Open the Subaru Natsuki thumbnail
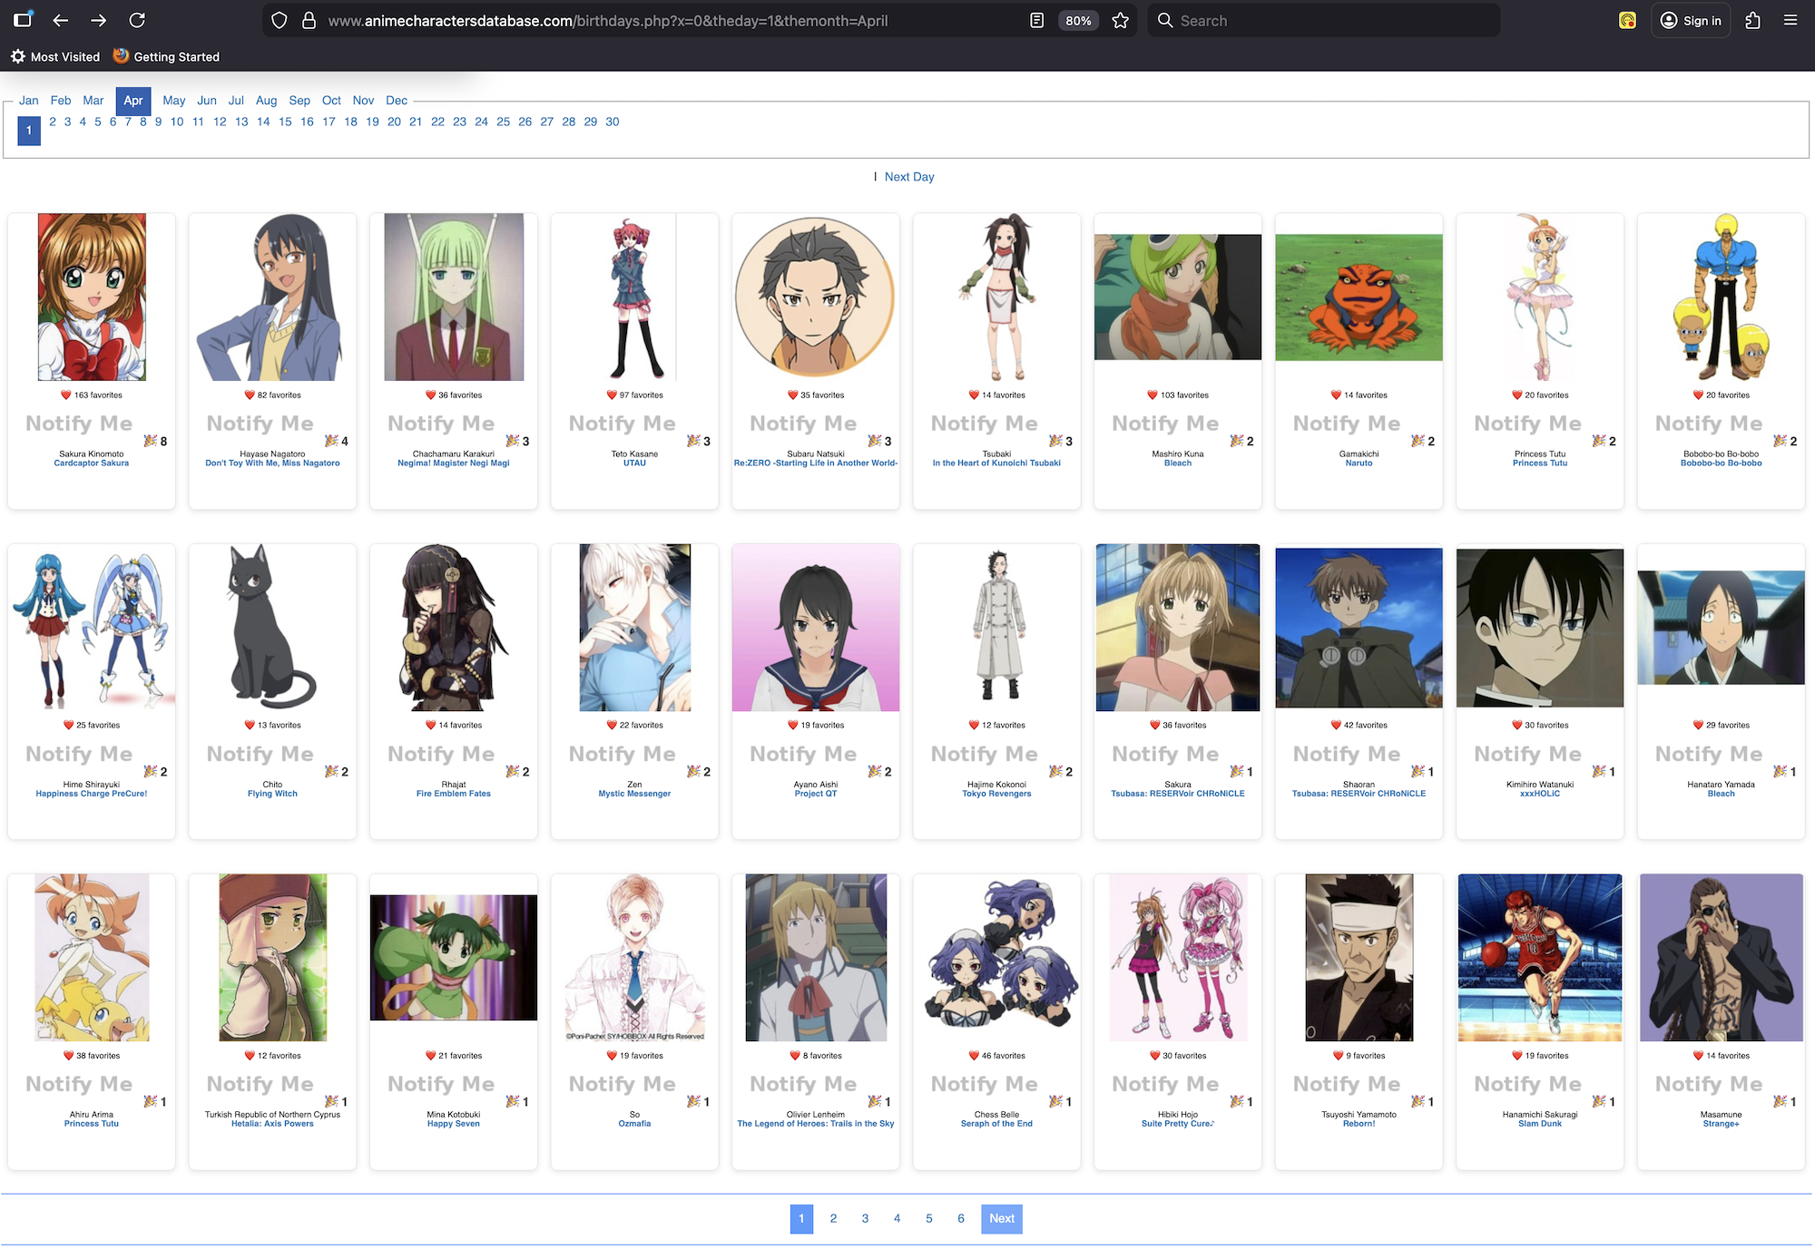Viewport: 1815px width, 1249px height. [815, 297]
